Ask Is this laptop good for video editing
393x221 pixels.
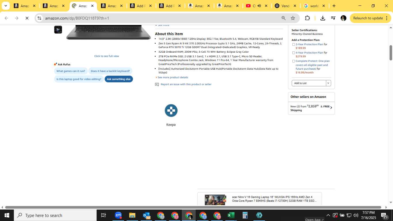[x=79, y=79]
